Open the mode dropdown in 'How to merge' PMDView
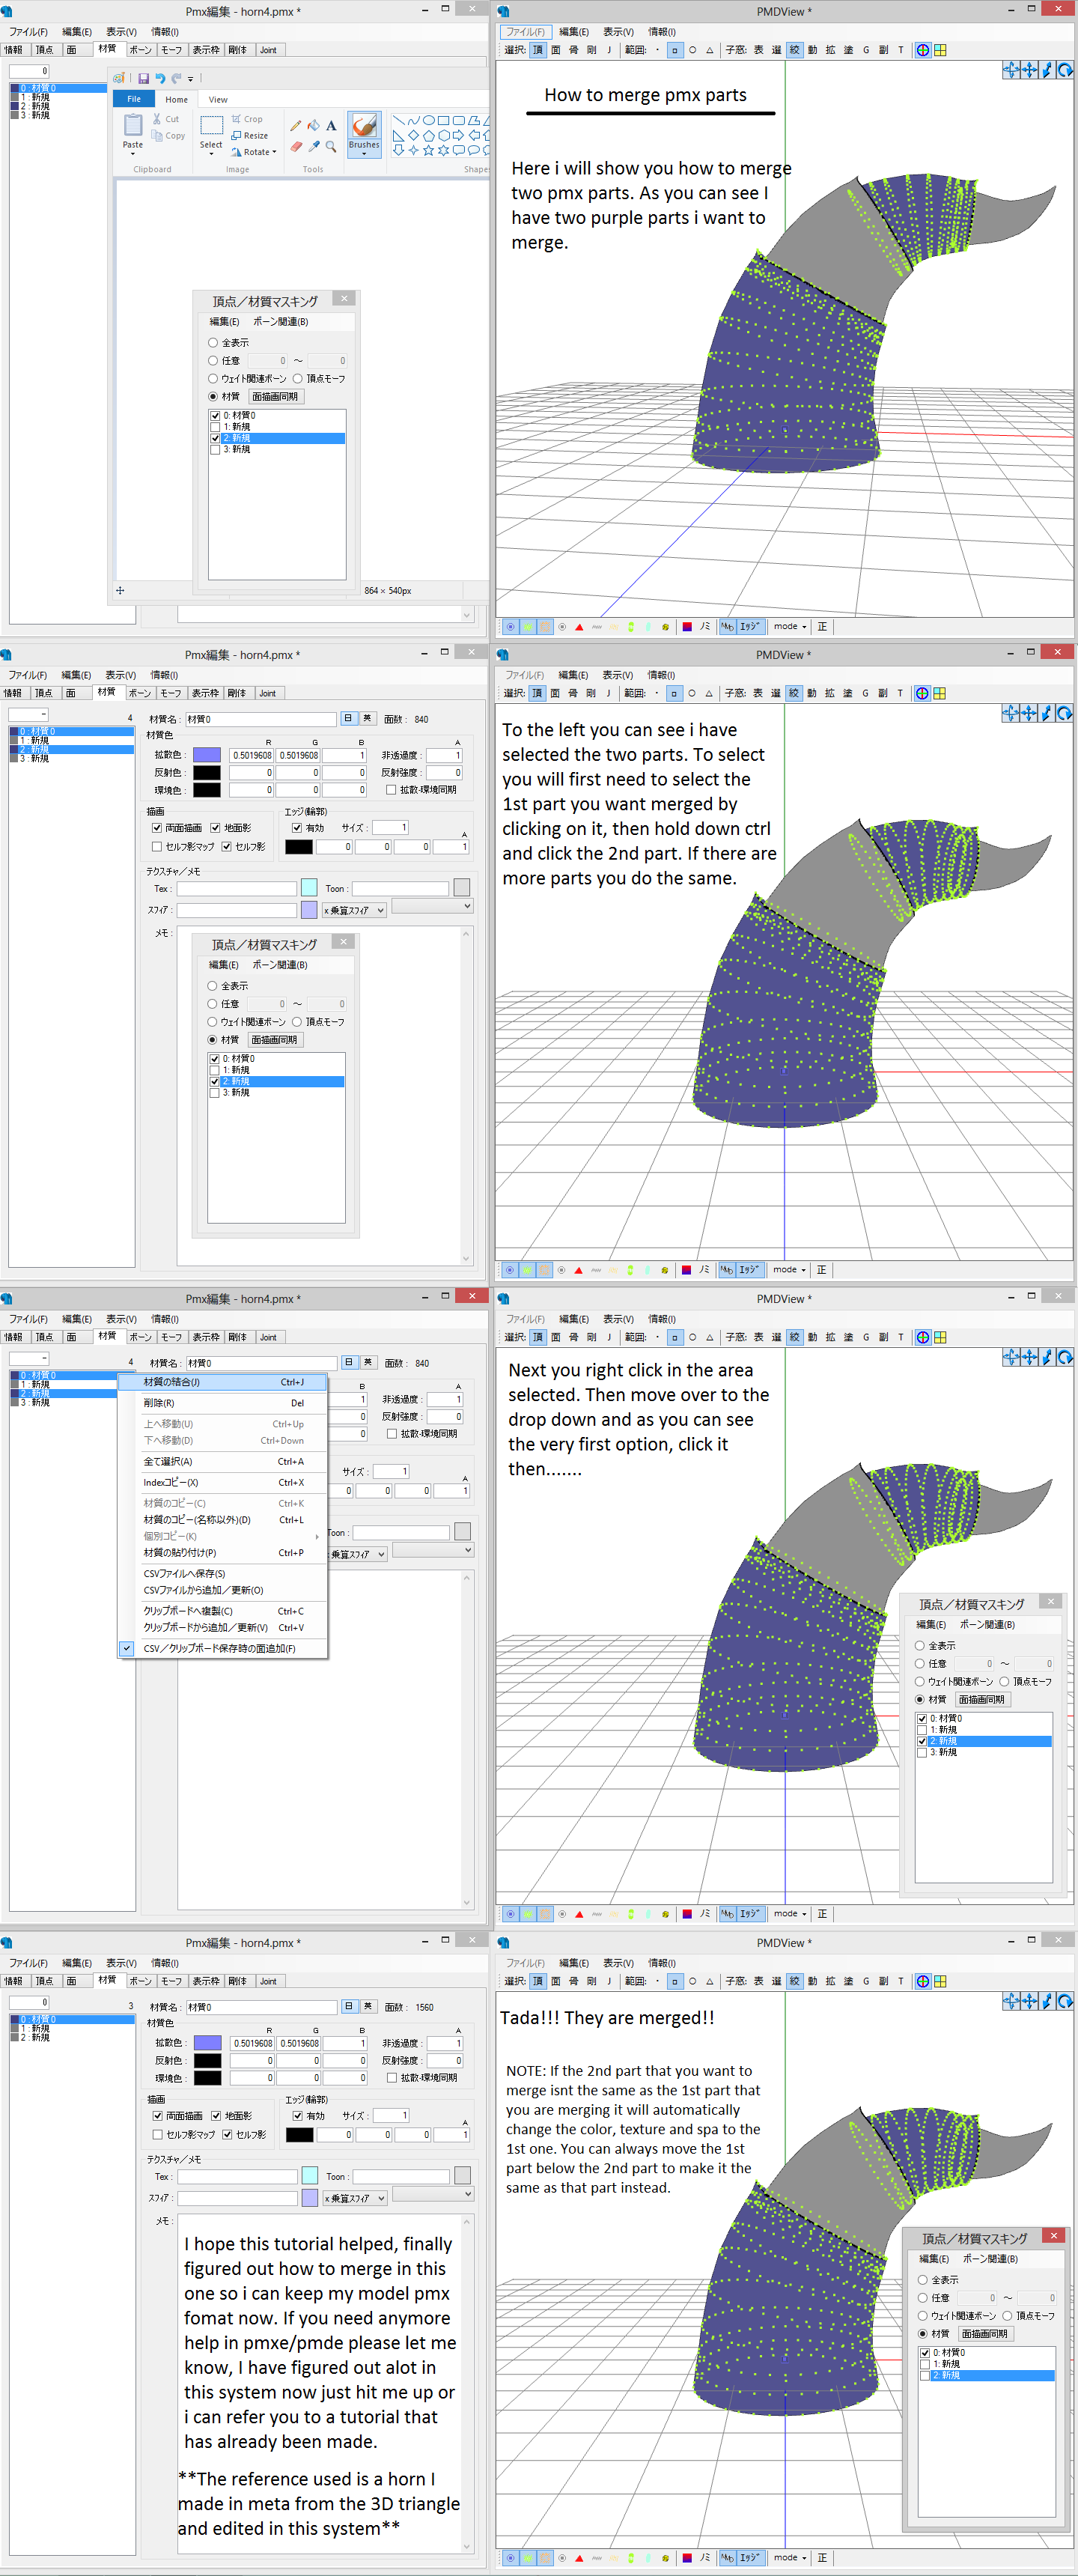This screenshot has width=1078, height=2576. coord(790,627)
